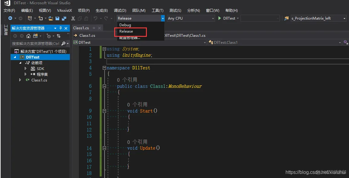
Task: Collapse the namespace DllTest block
Action: click(x=104, y=68)
